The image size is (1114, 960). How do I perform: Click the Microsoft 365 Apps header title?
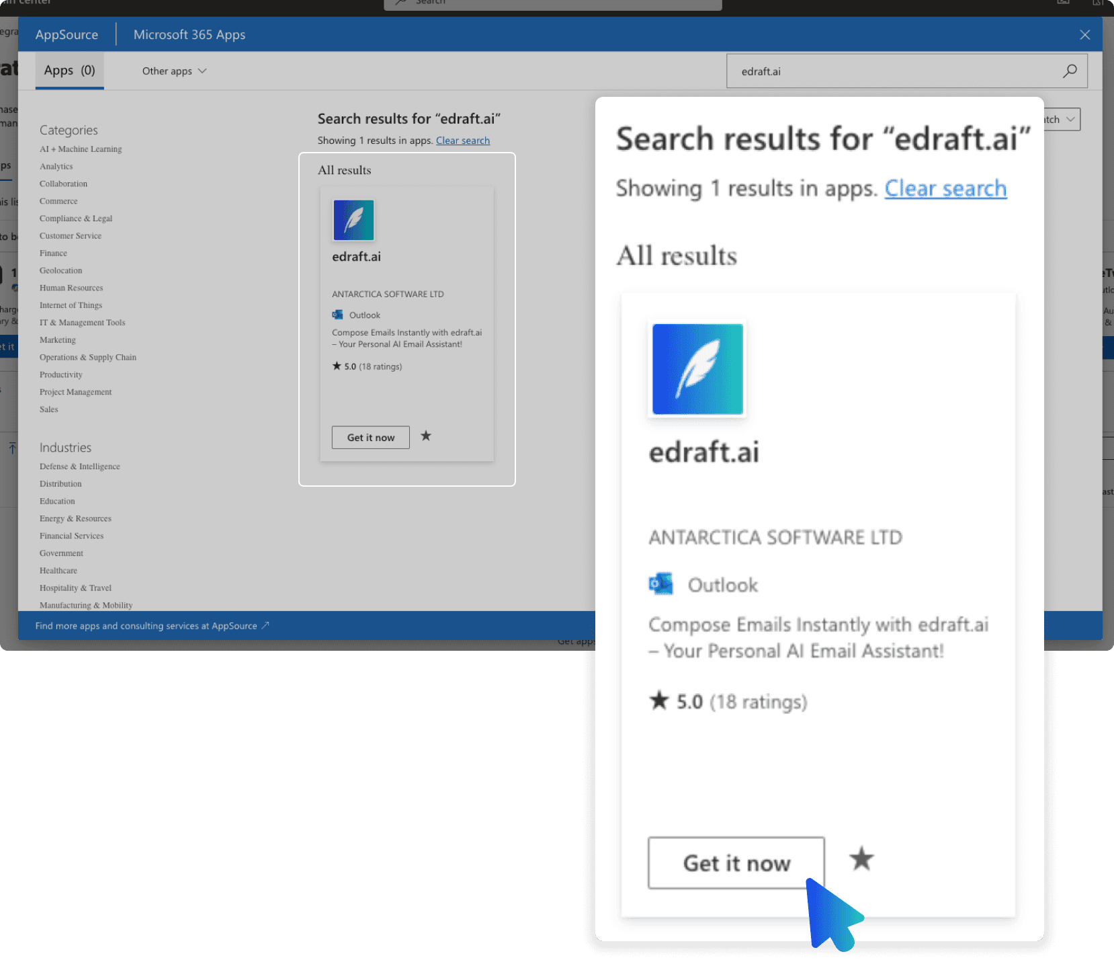click(x=189, y=34)
